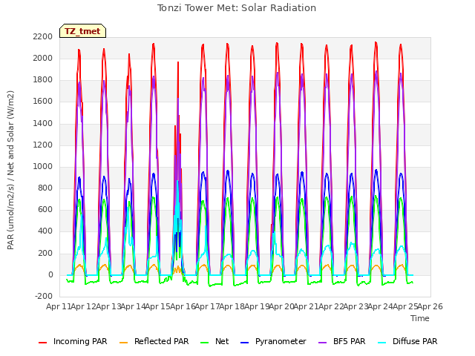Click the 2200 y-axis tick label

(43, 36)
